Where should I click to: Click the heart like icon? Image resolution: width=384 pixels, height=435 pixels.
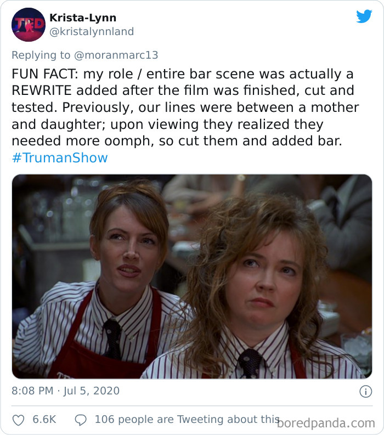click(18, 420)
